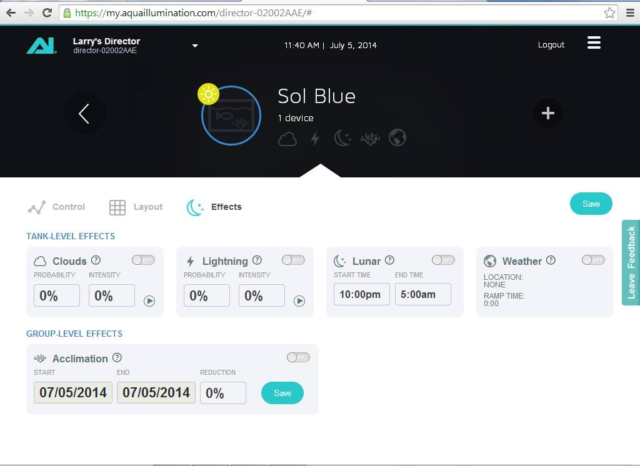Click the green padlock security icon

pyautogui.click(x=67, y=12)
